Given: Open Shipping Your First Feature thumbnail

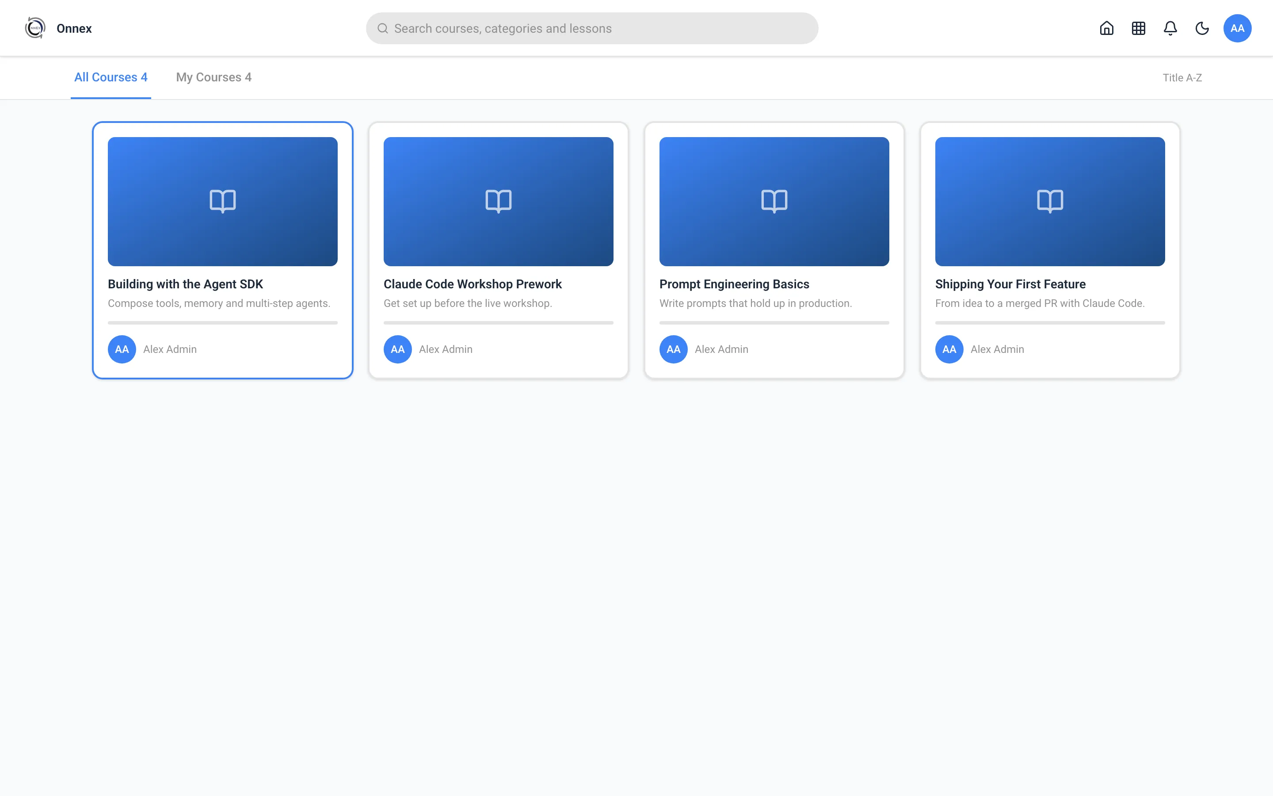Looking at the screenshot, I should pyautogui.click(x=1050, y=202).
